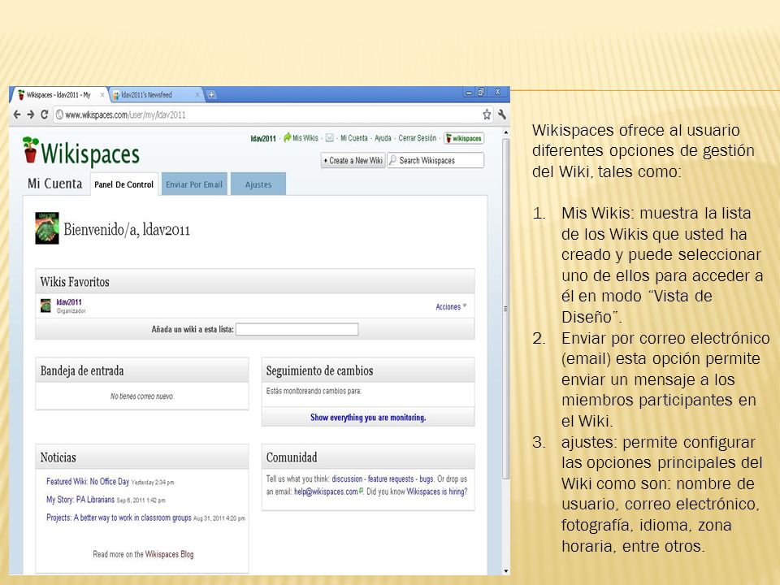Open the mail envelope icon
The width and height of the screenshot is (780, 585).
[329, 138]
